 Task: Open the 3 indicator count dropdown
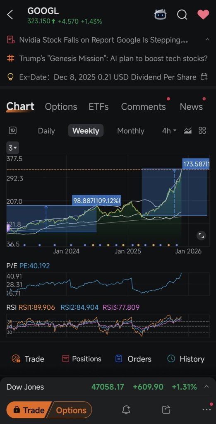coord(13,148)
